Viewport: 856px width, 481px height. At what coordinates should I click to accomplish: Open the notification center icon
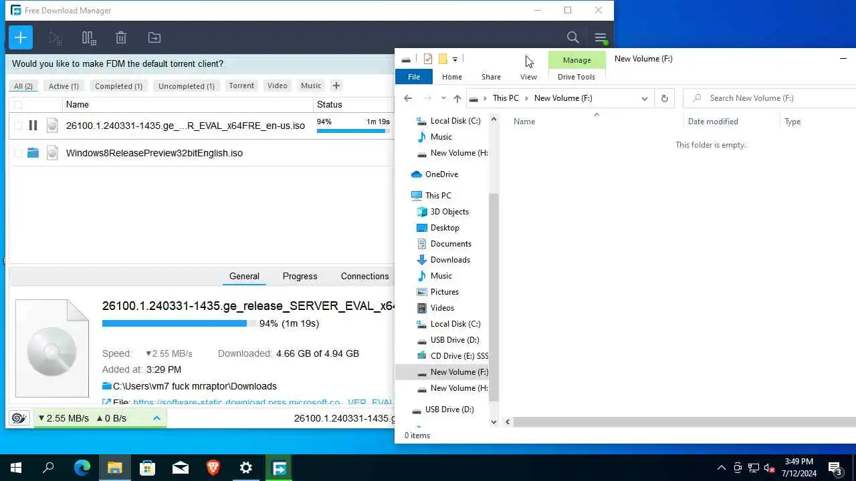coord(835,468)
